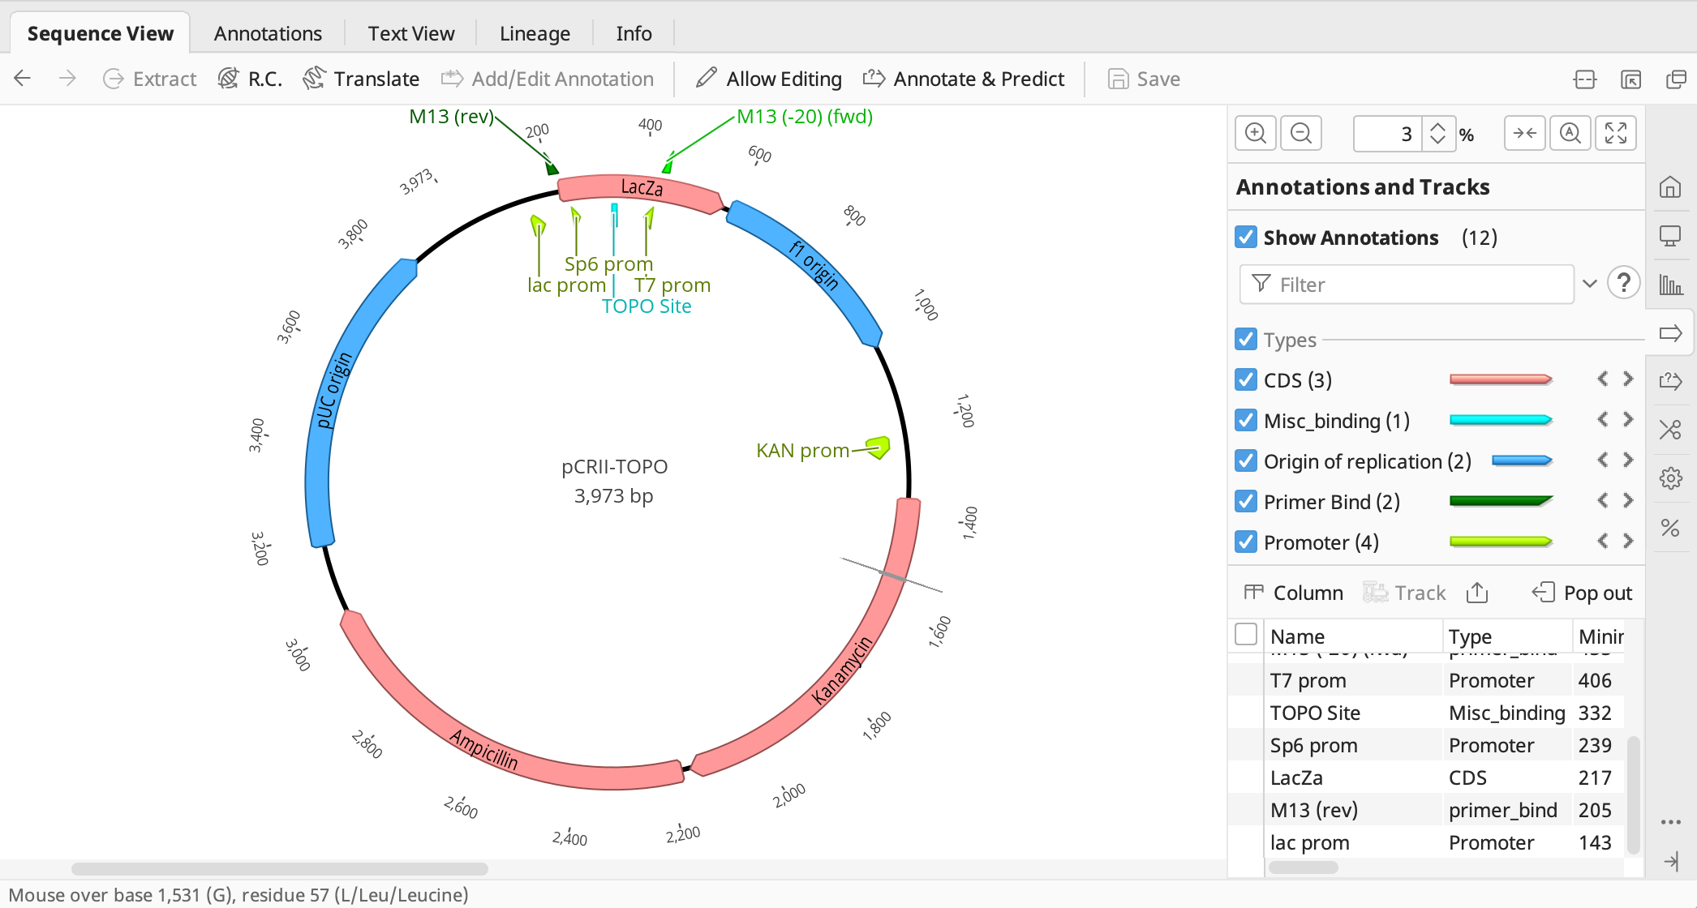Click Annotate & Predict button
This screenshot has width=1697, height=908.
(x=964, y=79)
